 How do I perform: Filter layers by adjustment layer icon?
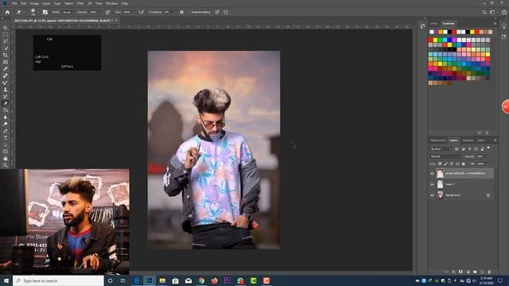[x=463, y=149]
